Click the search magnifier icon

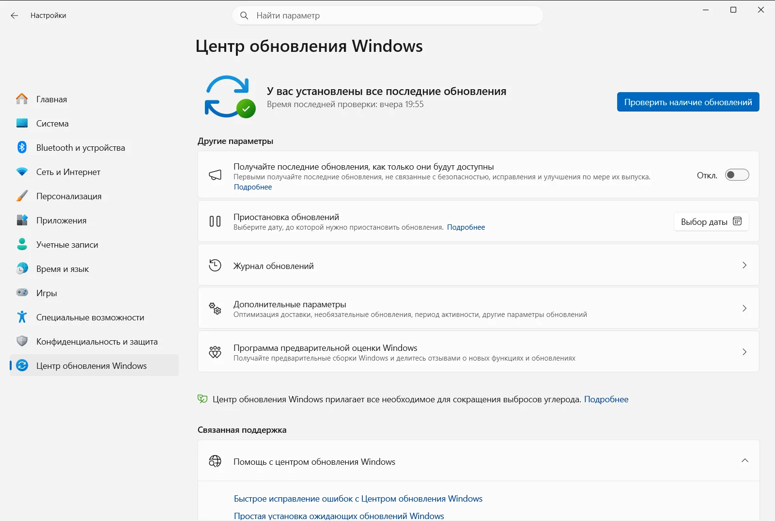pyautogui.click(x=244, y=16)
